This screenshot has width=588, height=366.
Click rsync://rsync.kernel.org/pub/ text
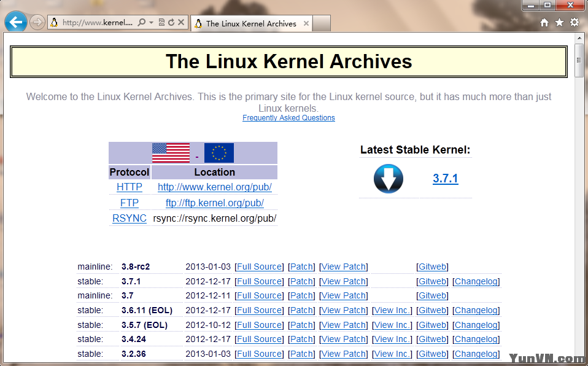(x=214, y=218)
